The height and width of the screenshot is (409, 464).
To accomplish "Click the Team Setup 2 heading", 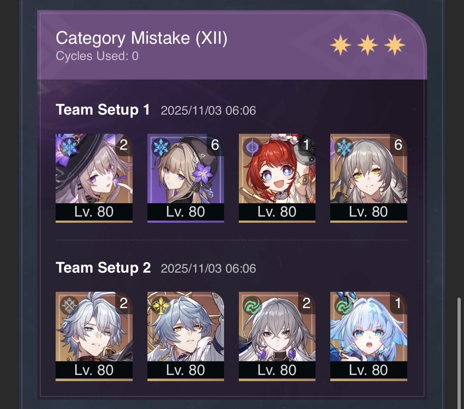I will tap(103, 268).
